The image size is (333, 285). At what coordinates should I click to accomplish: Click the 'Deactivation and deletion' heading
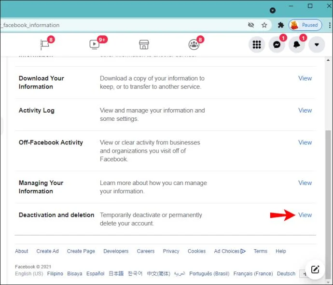point(56,215)
